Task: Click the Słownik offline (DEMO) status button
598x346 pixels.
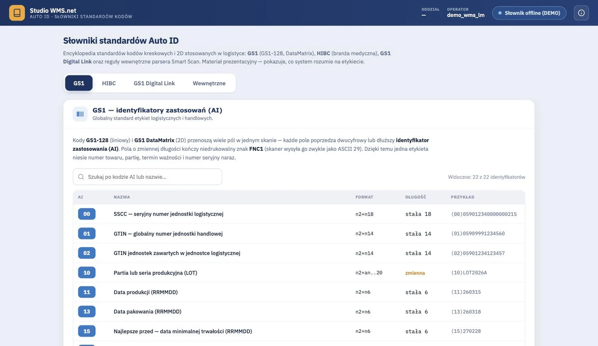Action: (529, 13)
